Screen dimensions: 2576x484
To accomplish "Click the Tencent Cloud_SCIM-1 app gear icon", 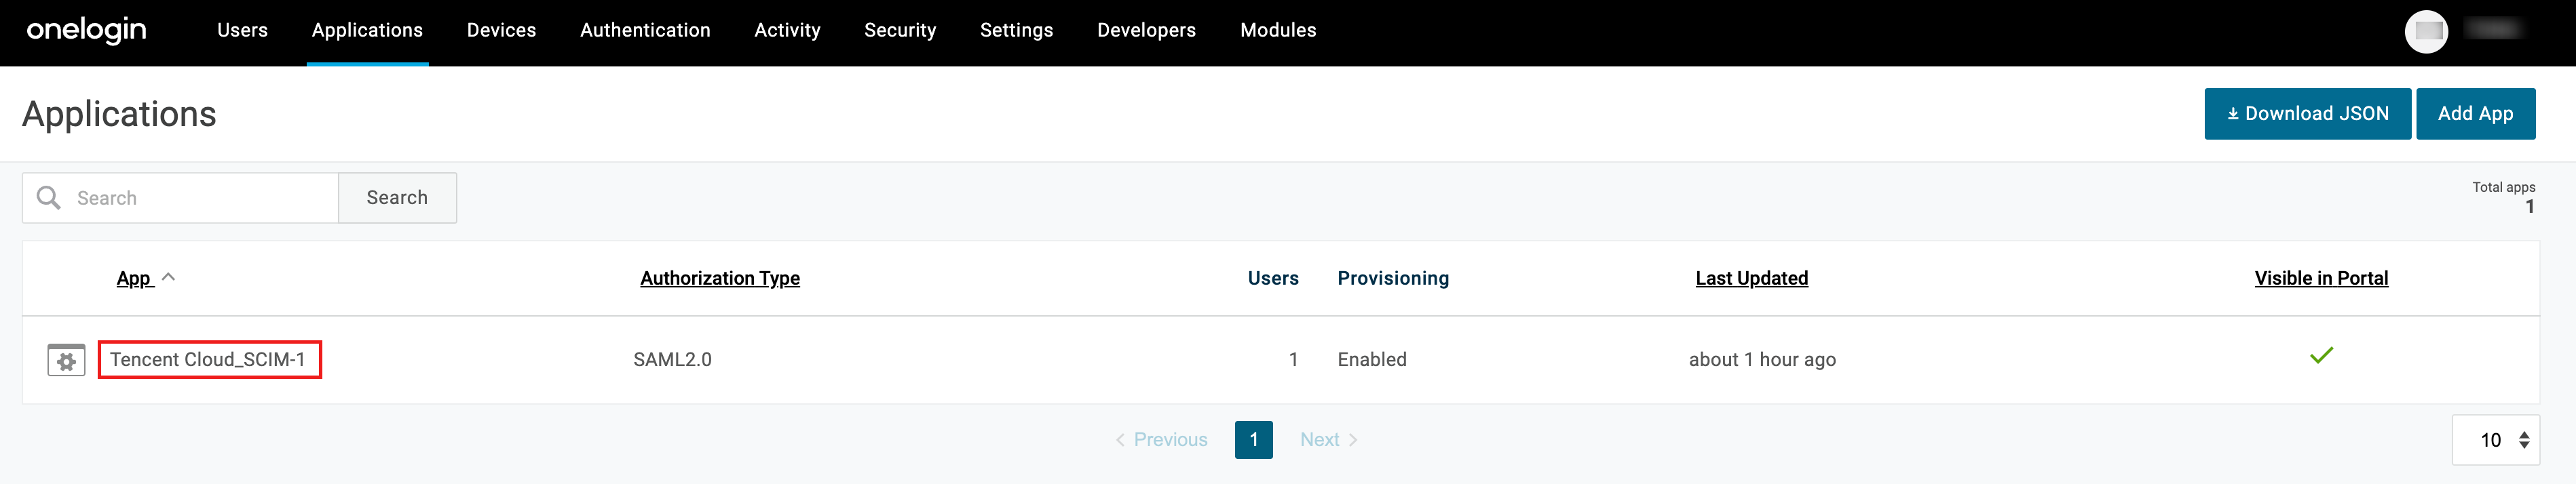I will coord(66,360).
